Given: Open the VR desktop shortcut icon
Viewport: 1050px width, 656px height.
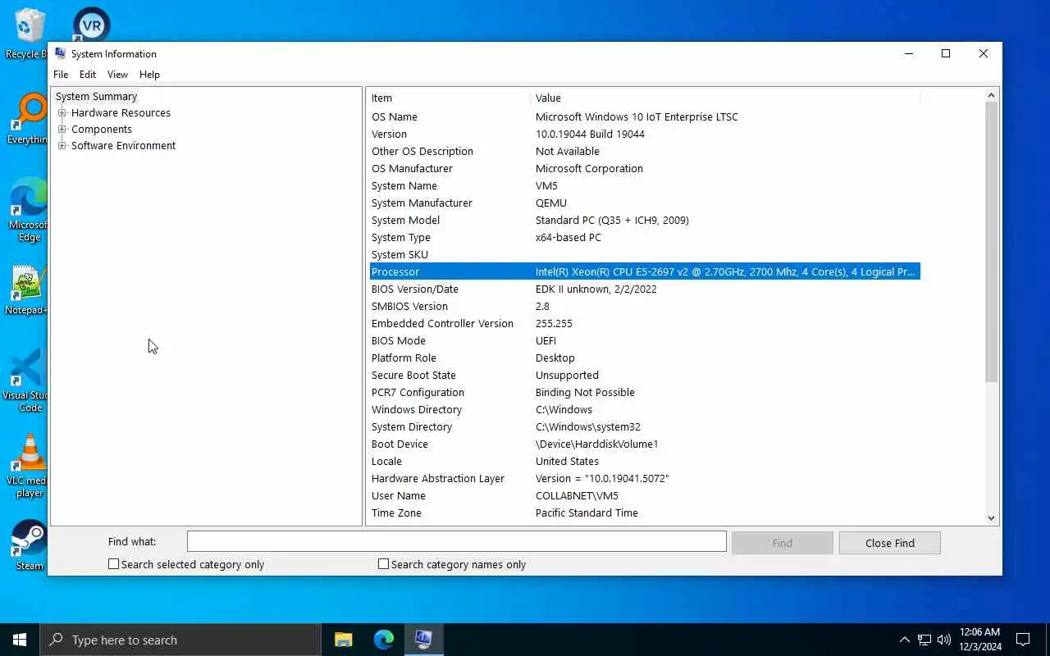Looking at the screenshot, I should pyautogui.click(x=91, y=25).
